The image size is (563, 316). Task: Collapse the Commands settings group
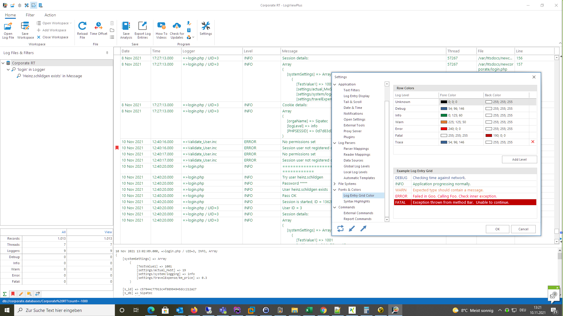pyautogui.click(x=335, y=207)
